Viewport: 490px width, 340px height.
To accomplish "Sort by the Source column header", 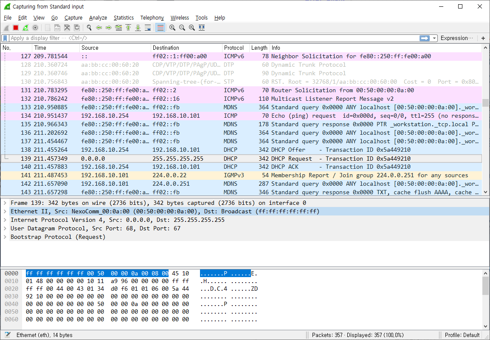I will (115, 48).
